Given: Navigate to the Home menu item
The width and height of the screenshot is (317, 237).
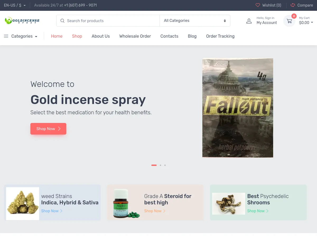Looking at the screenshot, I should (x=57, y=36).
